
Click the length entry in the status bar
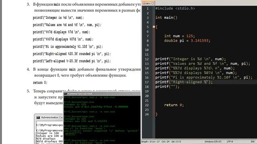coord(146,142)
